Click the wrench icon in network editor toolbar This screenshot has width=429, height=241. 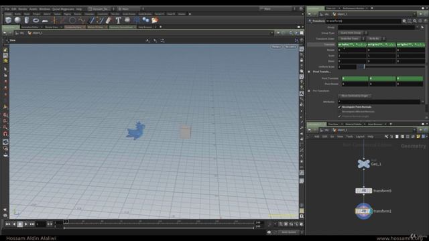[386, 137]
